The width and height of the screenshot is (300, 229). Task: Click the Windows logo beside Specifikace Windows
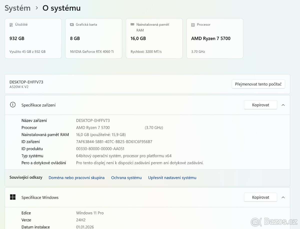13,197
